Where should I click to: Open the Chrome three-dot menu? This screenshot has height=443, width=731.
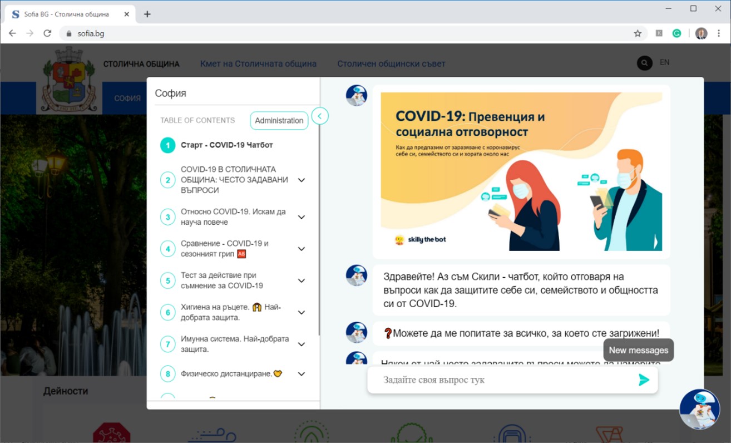(x=719, y=33)
